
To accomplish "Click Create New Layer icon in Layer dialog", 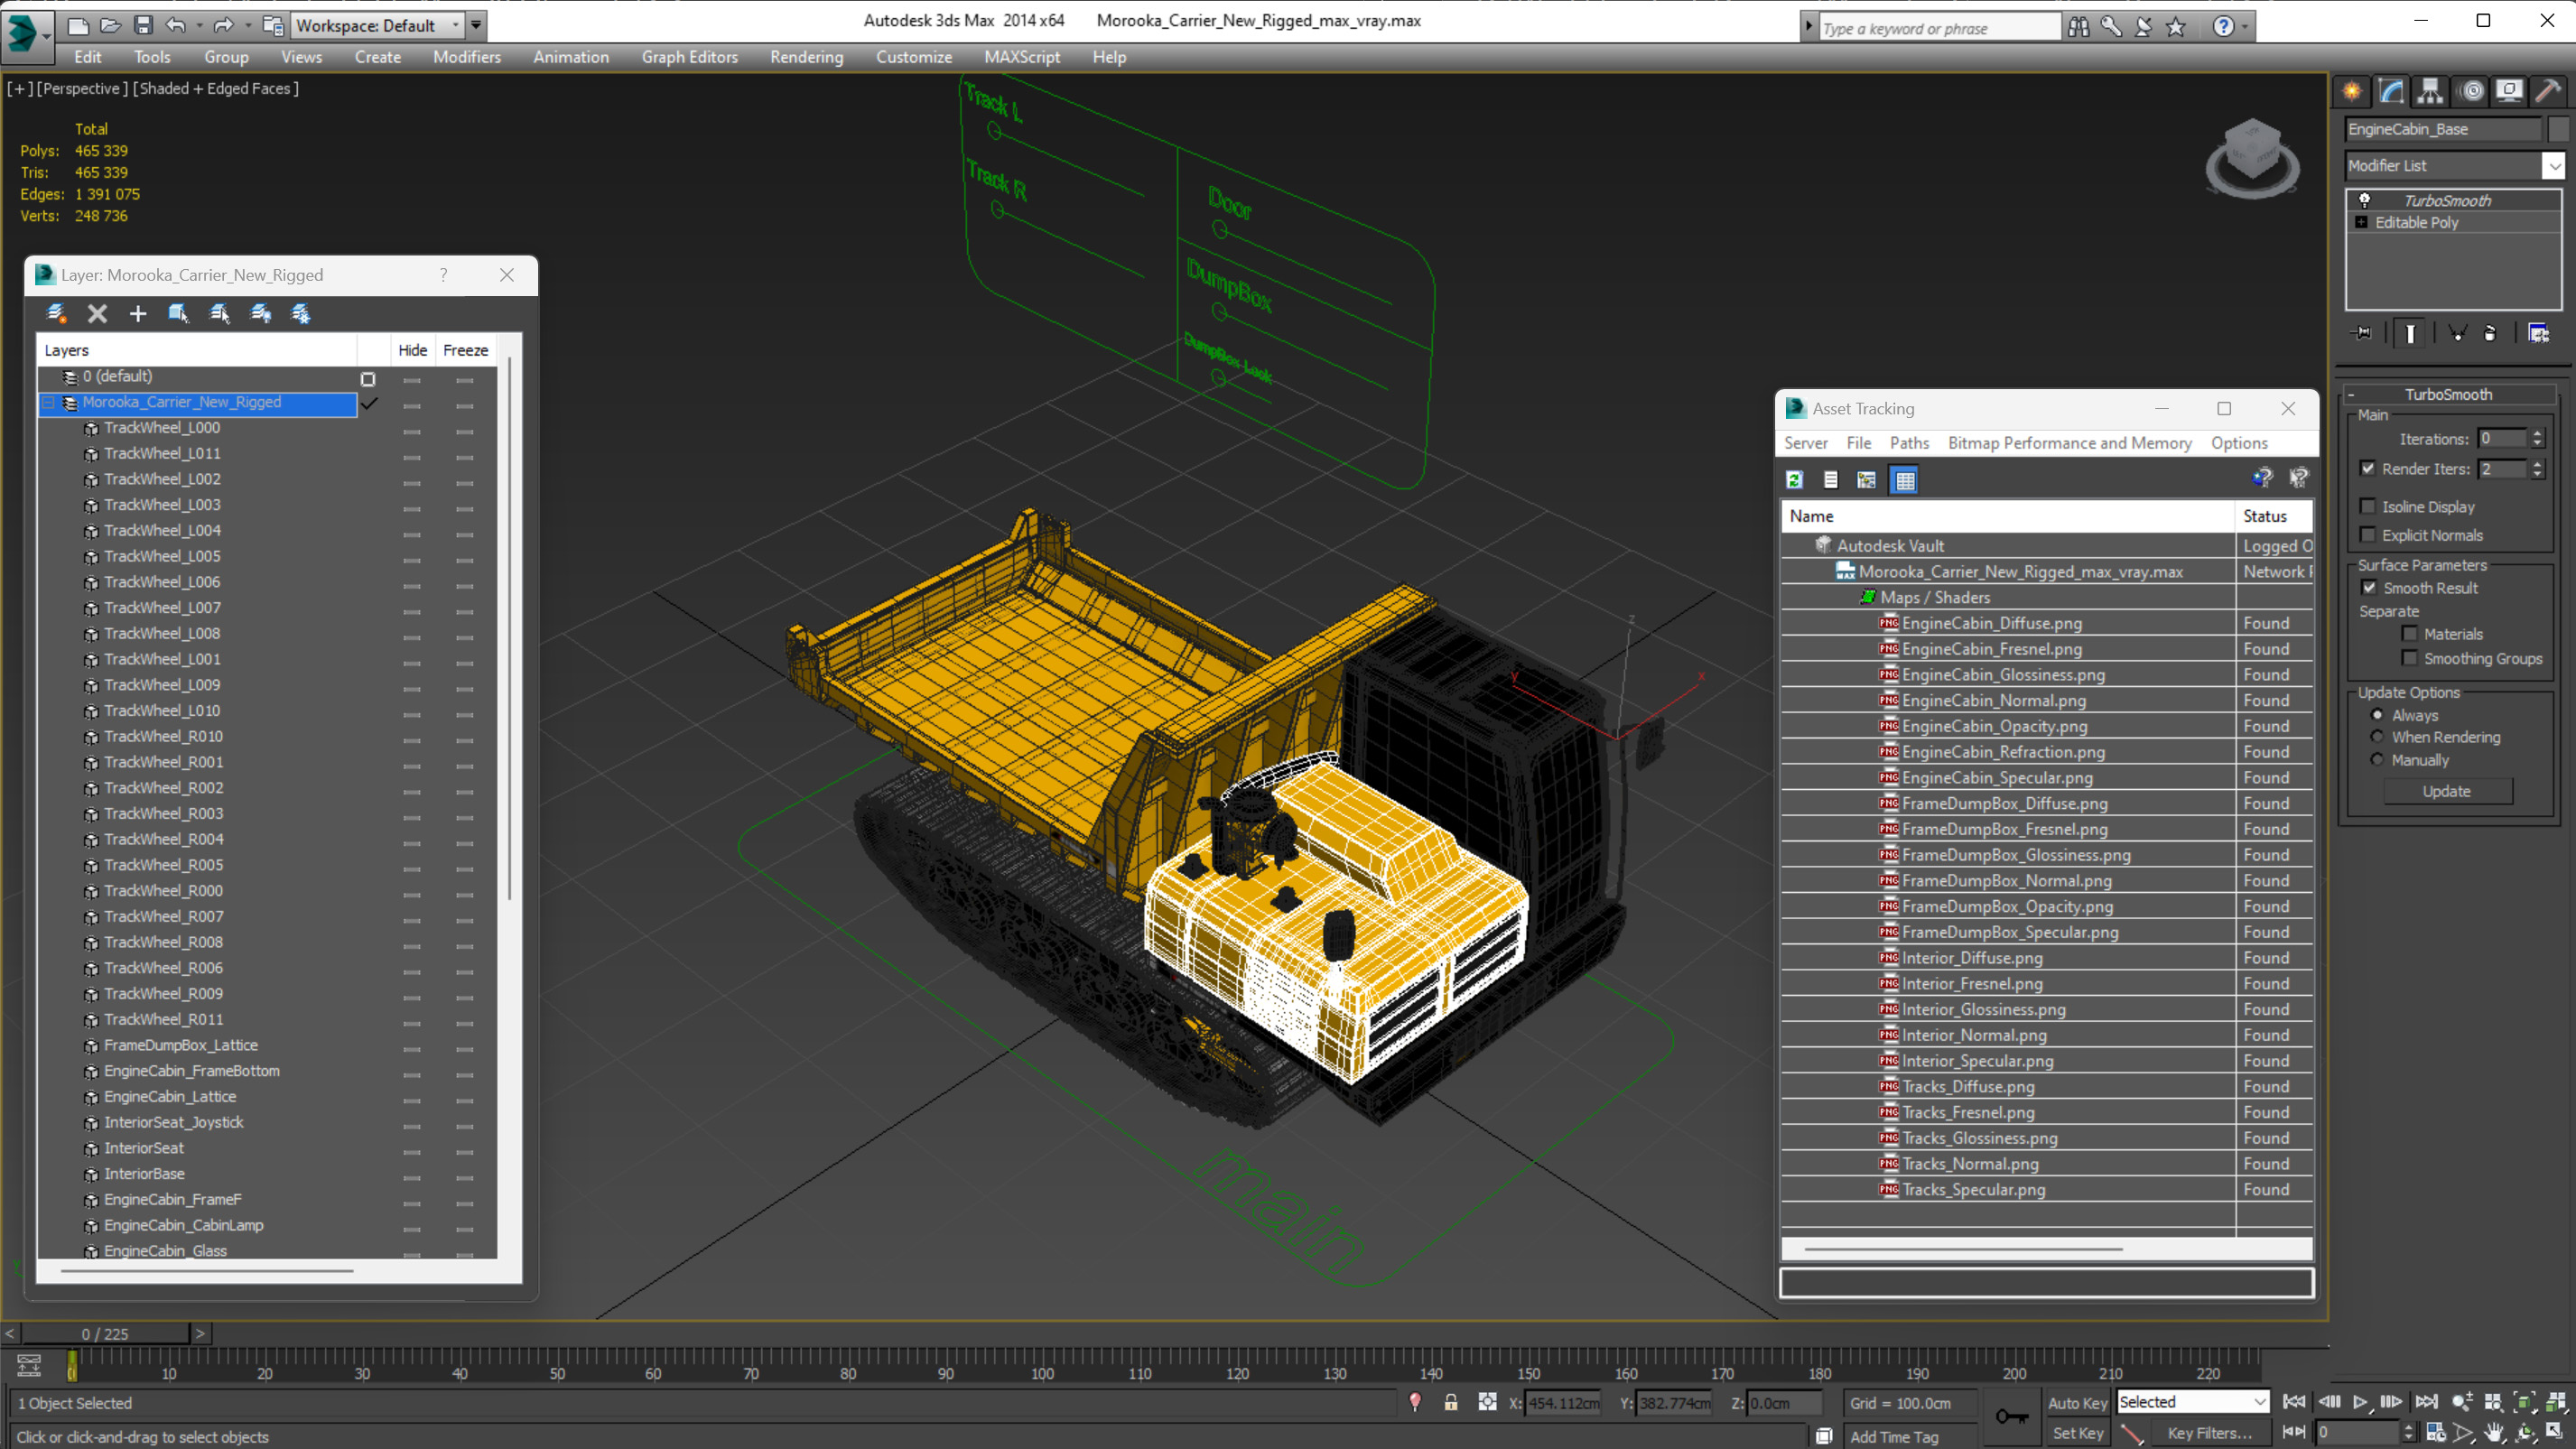I will coord(57,314).
